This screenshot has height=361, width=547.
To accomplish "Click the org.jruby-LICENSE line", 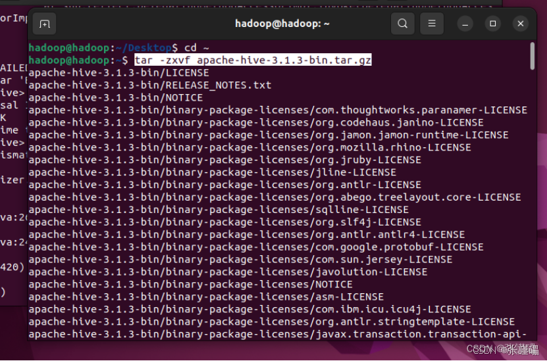I will [225, 160].
